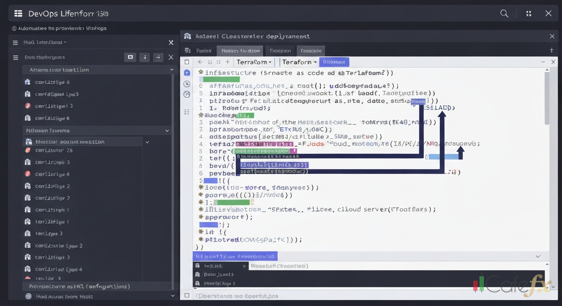Click the question mark circle icon in left gutter
This screenshot has height=306, width=562.
[x=187, y=95]
